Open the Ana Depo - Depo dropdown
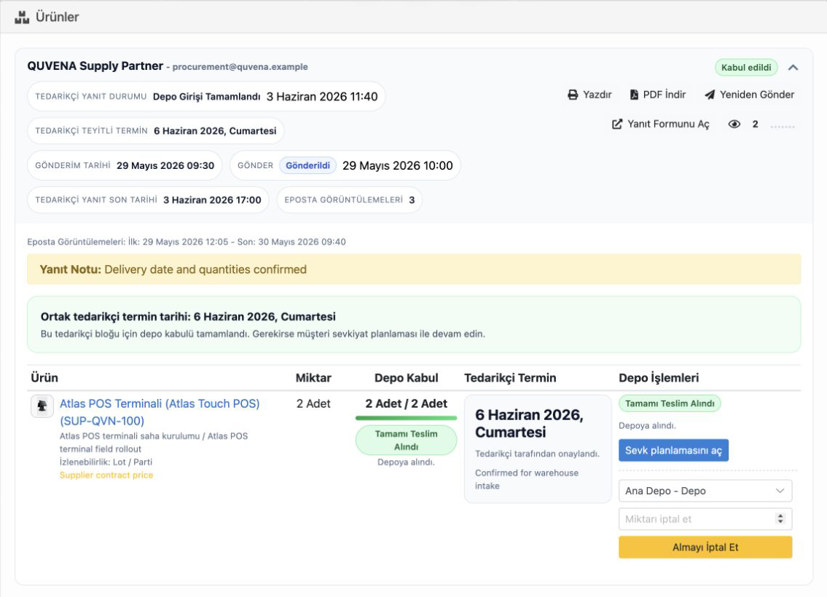 click(x=705, y=491)
